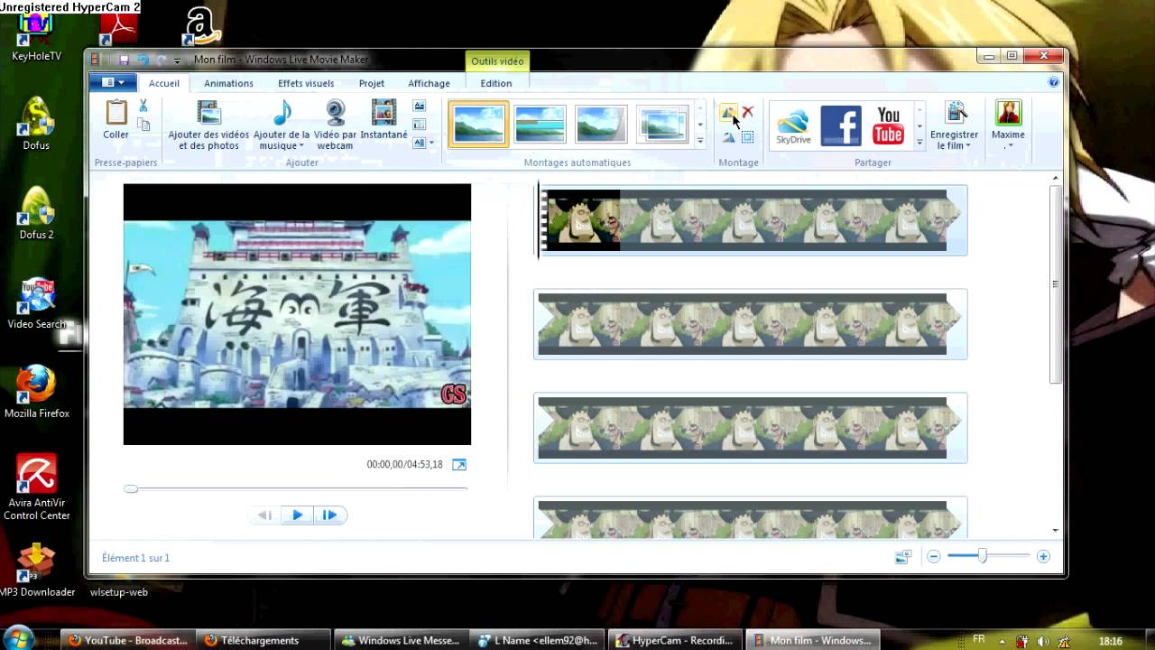The width and height of the screenshot is (1155, 650).
Task: Click the Coller paste icon
Action: point(115,113)
